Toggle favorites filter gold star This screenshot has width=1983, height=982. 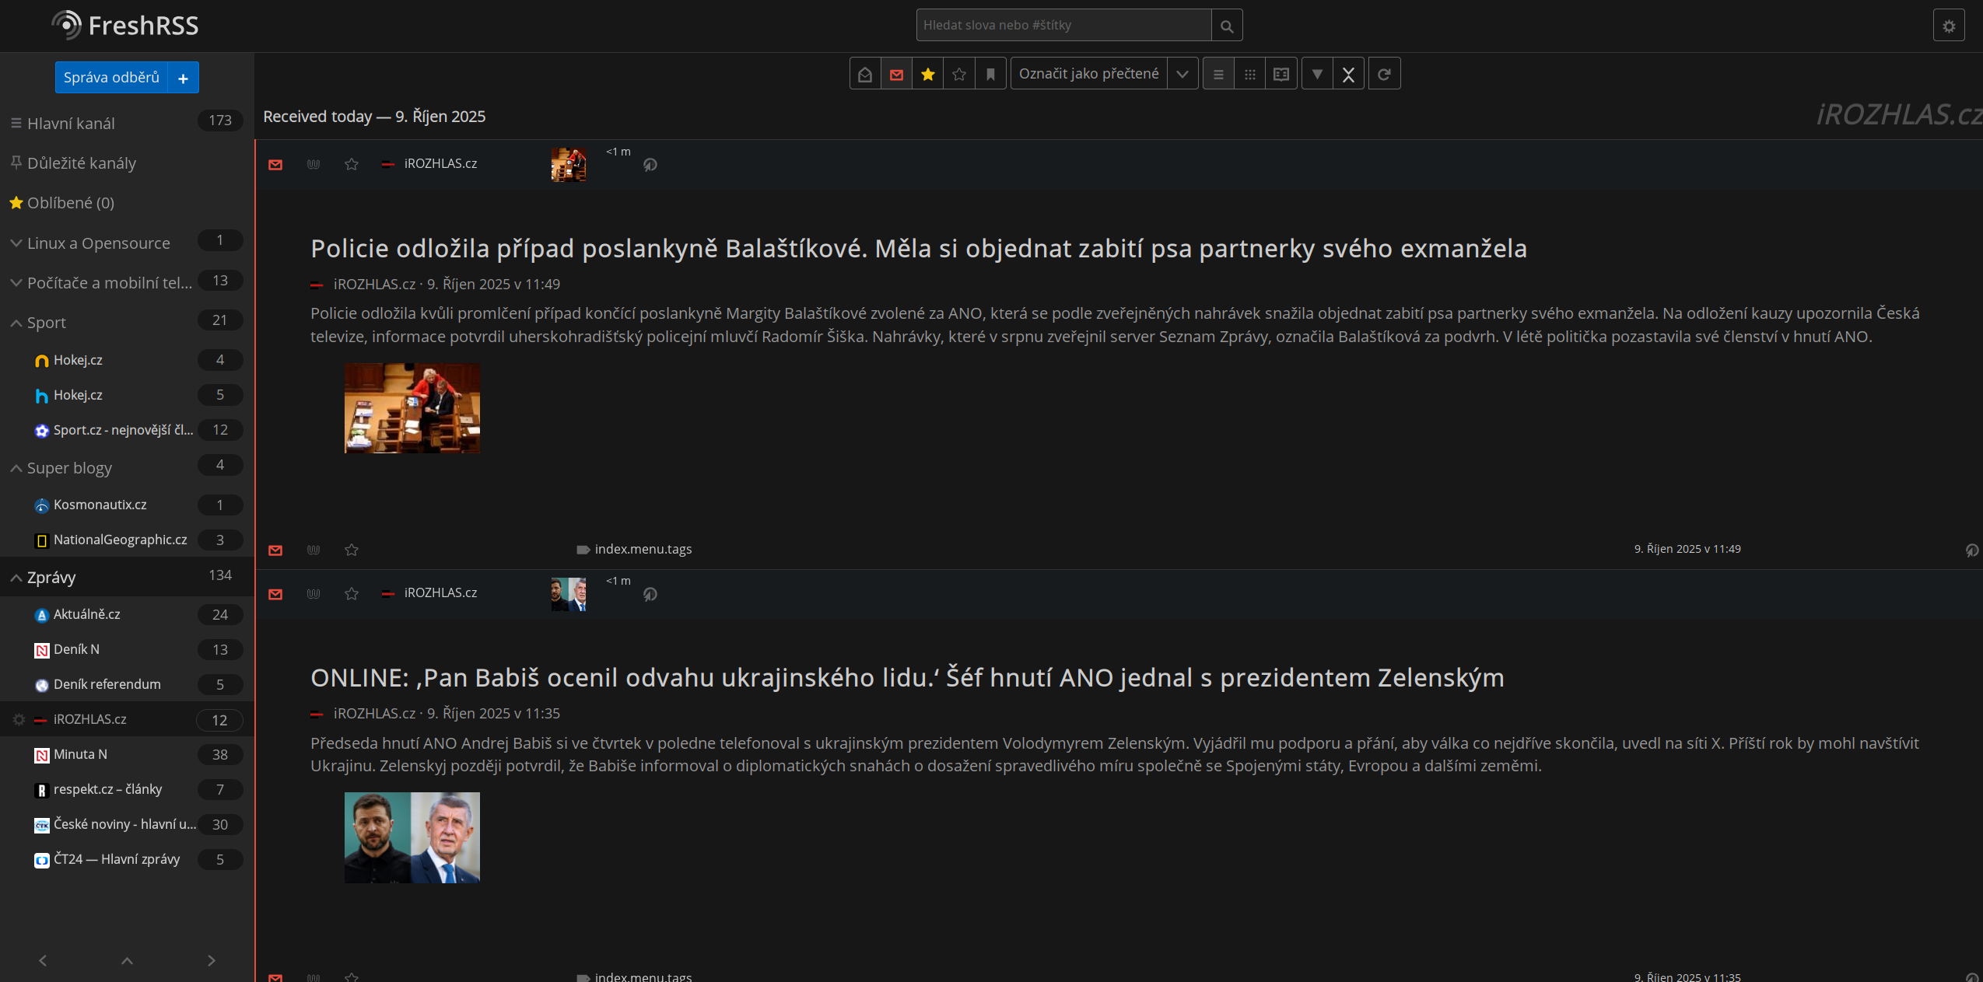(927, 74)
